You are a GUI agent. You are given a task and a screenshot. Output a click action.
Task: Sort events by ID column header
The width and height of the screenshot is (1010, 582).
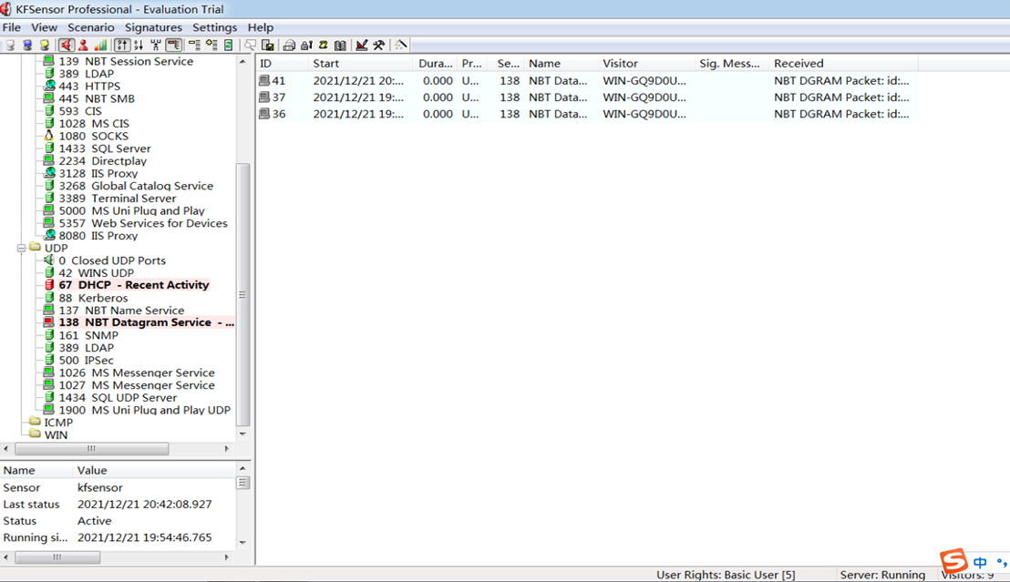(x=283, y=63)
